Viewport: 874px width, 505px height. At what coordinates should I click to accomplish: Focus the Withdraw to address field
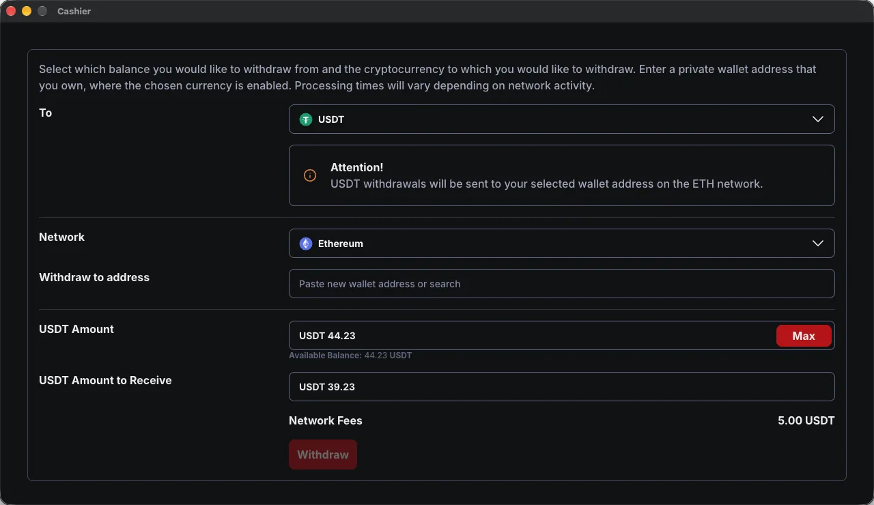click(x=561, y=284)
